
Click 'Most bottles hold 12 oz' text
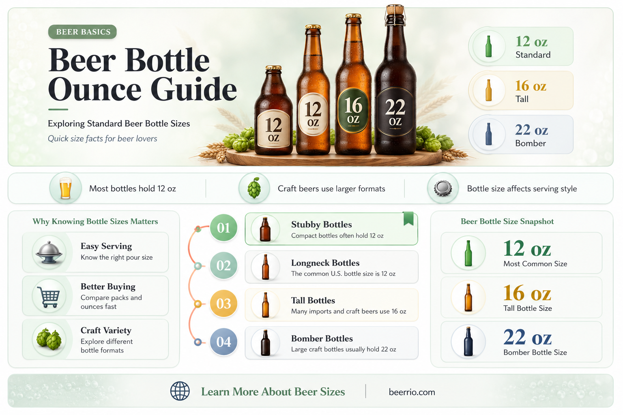[x=133, y=188]
